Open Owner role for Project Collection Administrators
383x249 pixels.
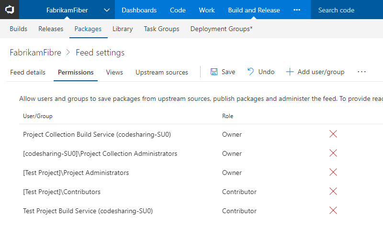[232, 153]
